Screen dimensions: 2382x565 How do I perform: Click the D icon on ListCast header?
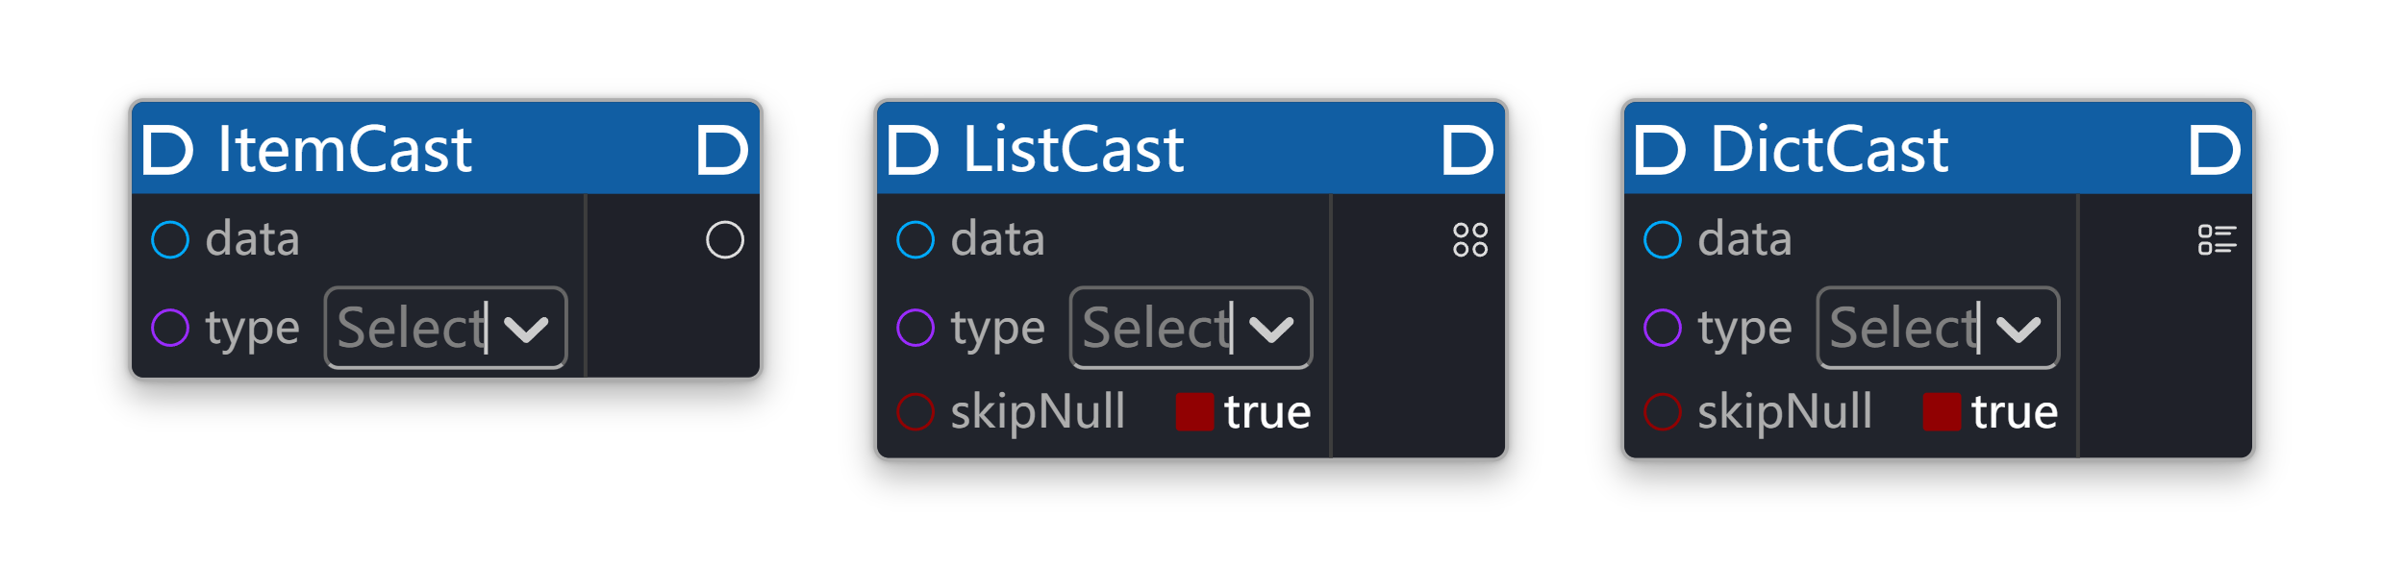coord(915,148)
